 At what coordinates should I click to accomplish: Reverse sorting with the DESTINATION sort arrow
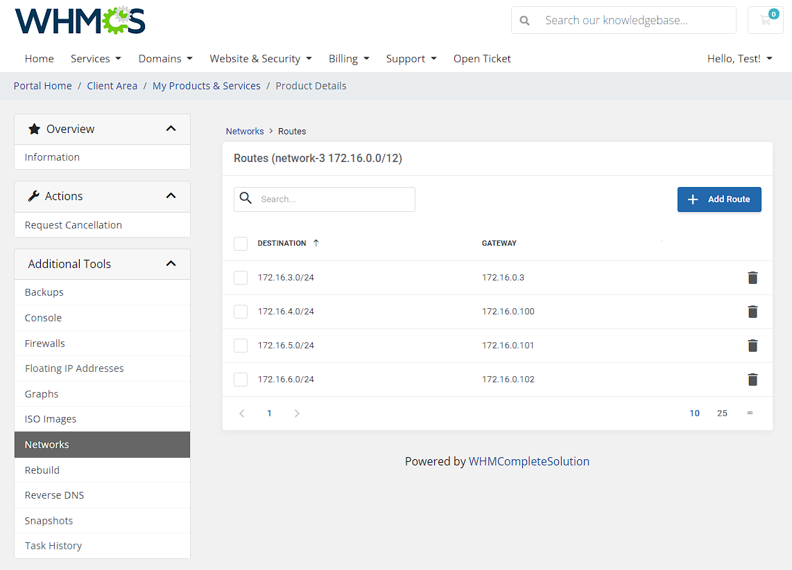(316, 242)
